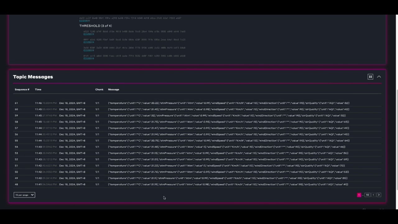Click the 11:45:27.9743 PM timestamp
Image resolution: width=398 pixels, height=224 pixels.
point(46,115)
